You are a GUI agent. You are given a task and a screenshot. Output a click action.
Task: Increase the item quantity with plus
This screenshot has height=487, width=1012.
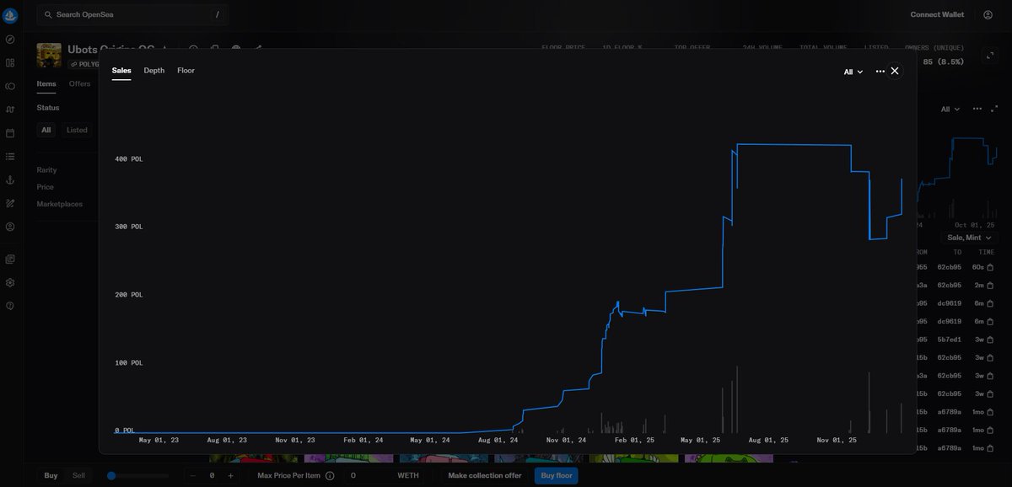tap(230, 476)
